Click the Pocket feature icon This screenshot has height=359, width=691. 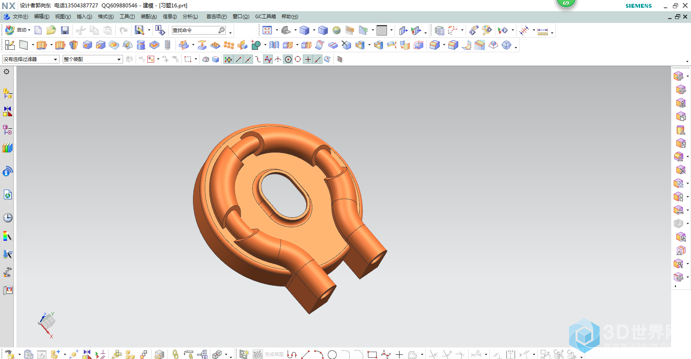pos(154,45)
